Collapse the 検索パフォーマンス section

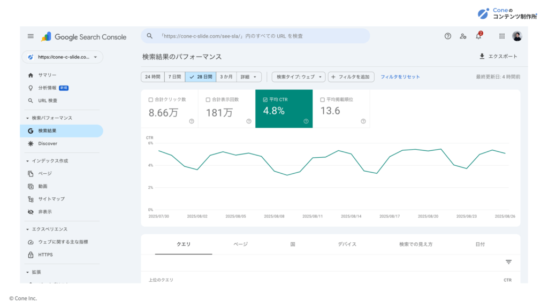[28, 118]
